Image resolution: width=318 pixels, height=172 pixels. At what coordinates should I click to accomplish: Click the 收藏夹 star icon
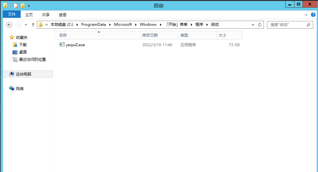click(x=12, y=37)
